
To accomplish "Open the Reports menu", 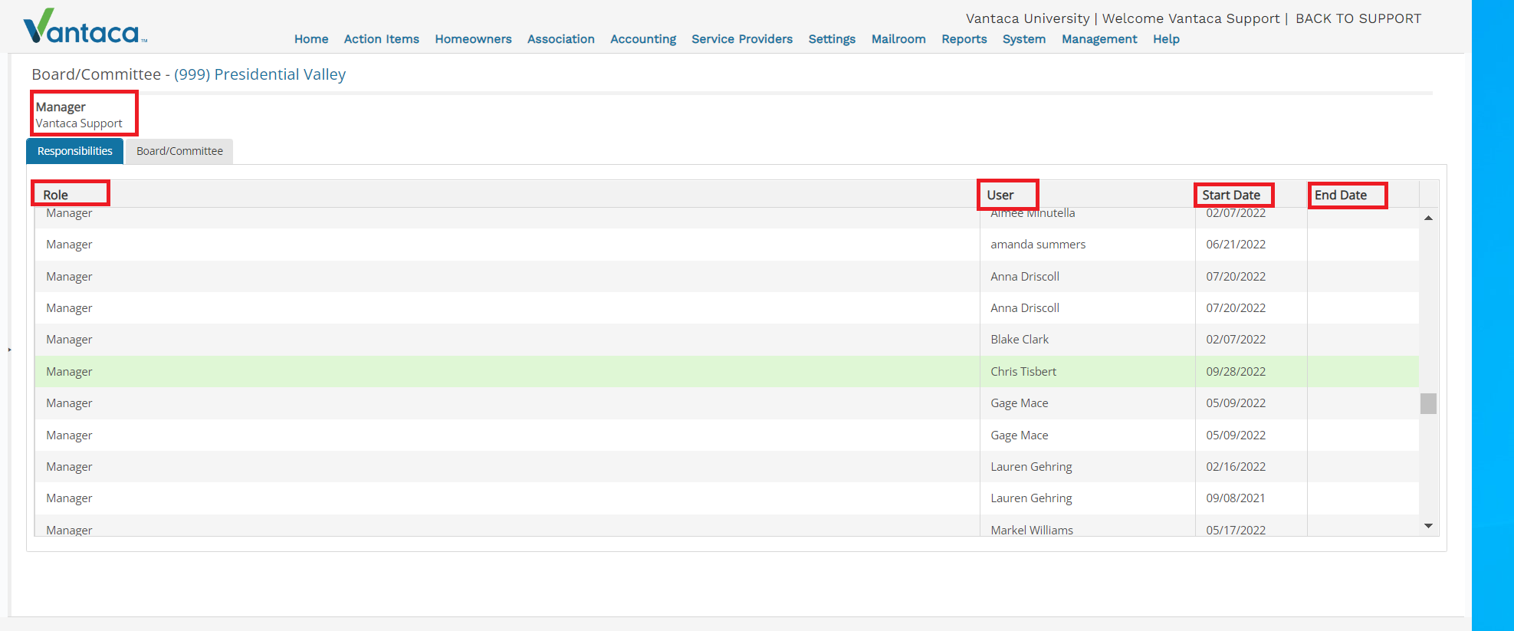I will (964, 39).
